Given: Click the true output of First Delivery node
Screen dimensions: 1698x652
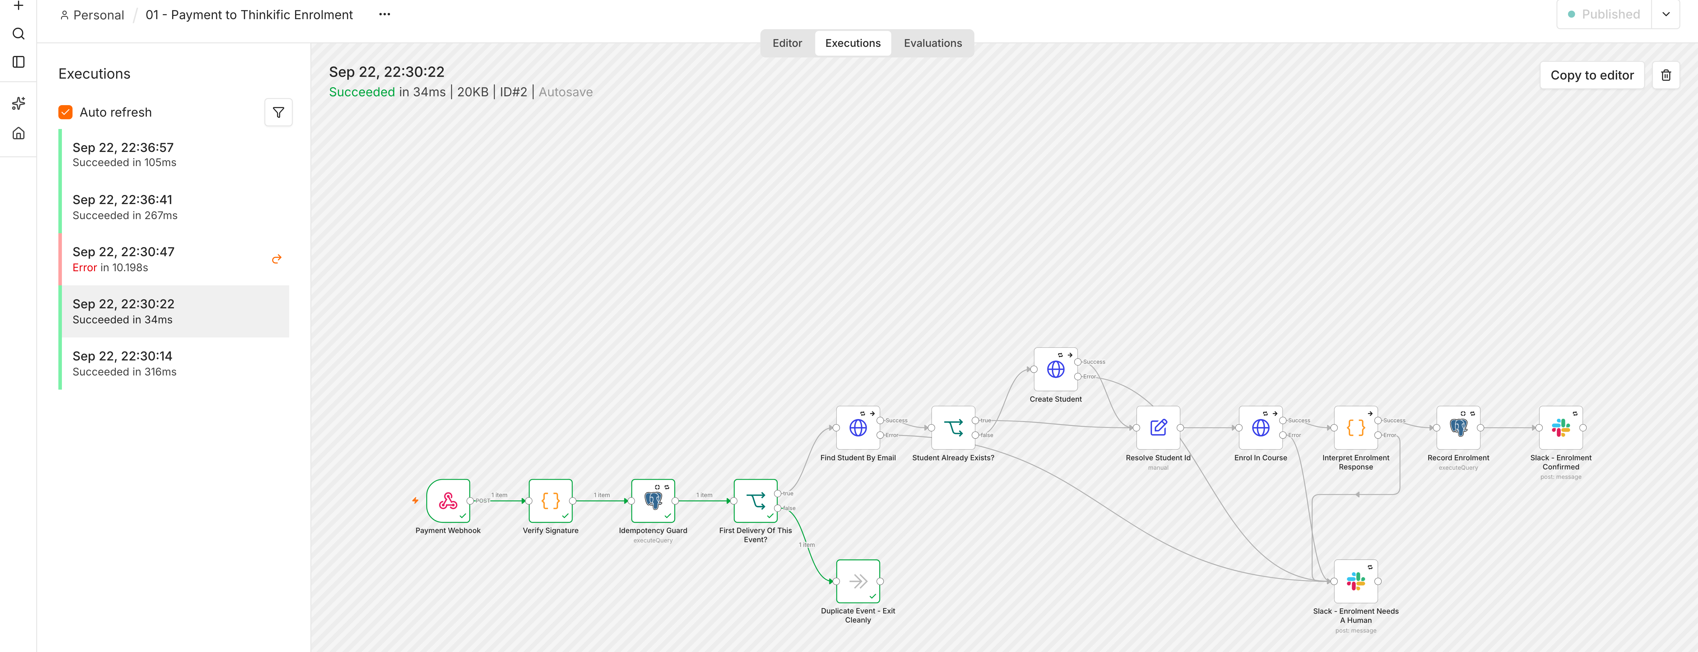Looking at the screenshot, I should 778,493.
